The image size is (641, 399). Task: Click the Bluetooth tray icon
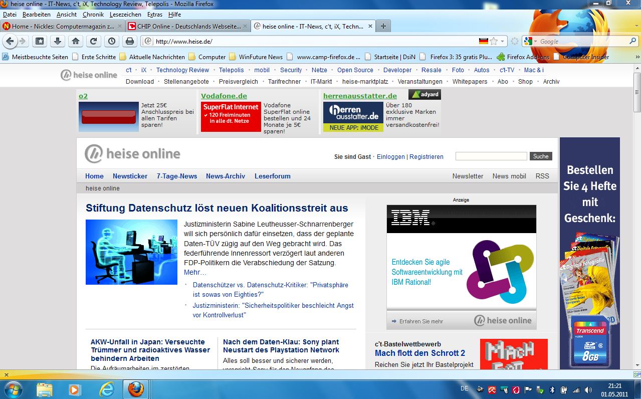tap(552, 389)
